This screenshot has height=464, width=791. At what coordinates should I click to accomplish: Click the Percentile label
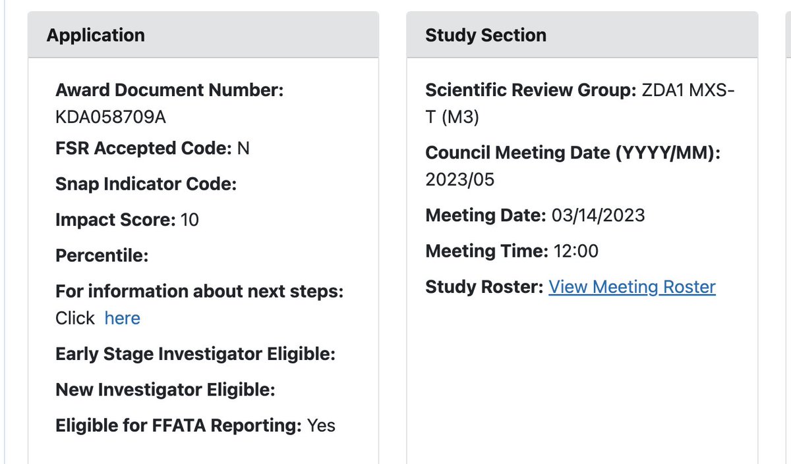coord(102,255)
